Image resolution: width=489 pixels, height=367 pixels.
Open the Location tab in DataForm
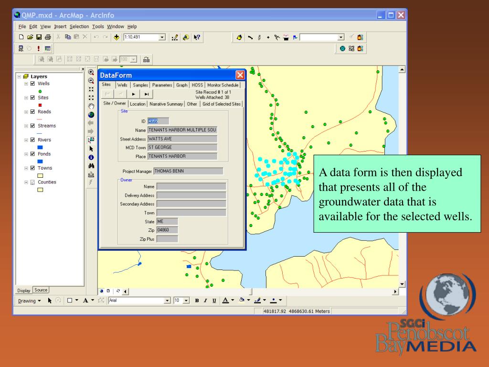[138, 104]
